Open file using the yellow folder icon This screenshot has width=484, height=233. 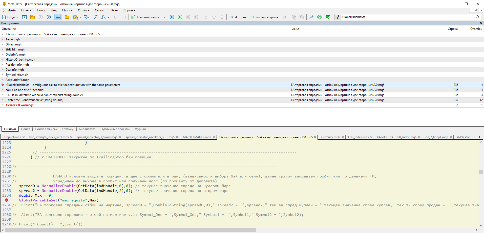click(x=33, y=17)
